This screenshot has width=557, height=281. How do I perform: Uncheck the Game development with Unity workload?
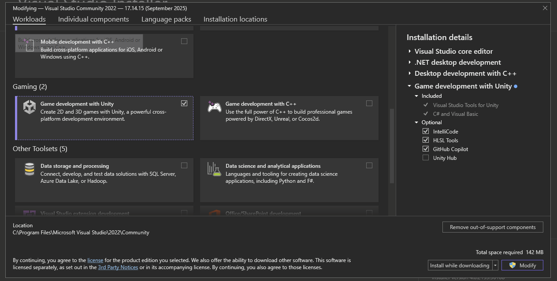185,103
